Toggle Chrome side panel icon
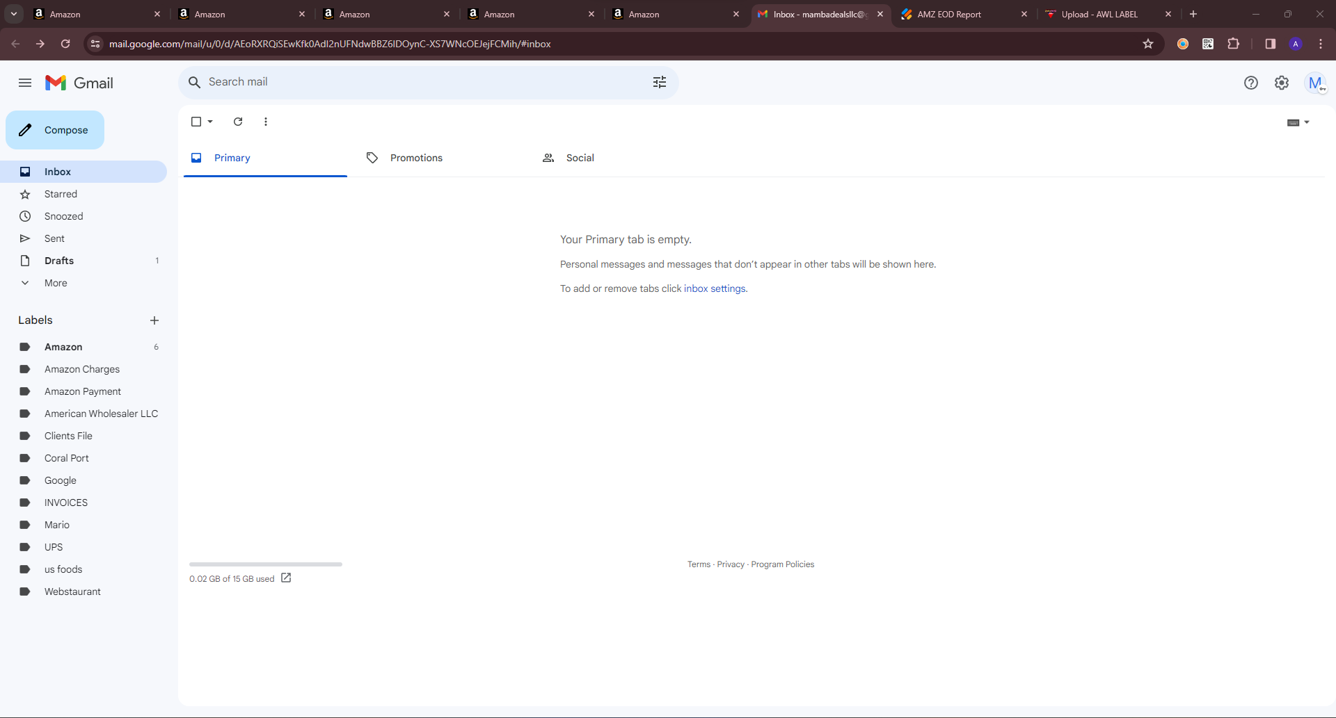Image resolution: width=1336 pixels, height=718 pixels. [x=1271, y=44]
